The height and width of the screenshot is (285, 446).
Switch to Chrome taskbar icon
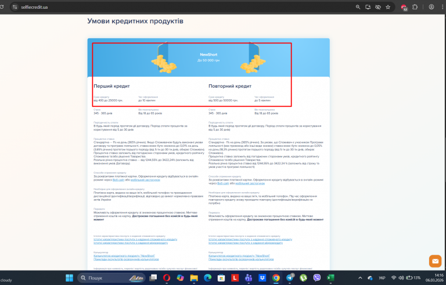click(276, 278)
